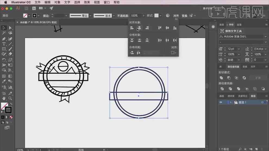The width and height of the screenshot is (269, 151).
Task: Click the opacity 100% input field
Action: click(136, 16)
